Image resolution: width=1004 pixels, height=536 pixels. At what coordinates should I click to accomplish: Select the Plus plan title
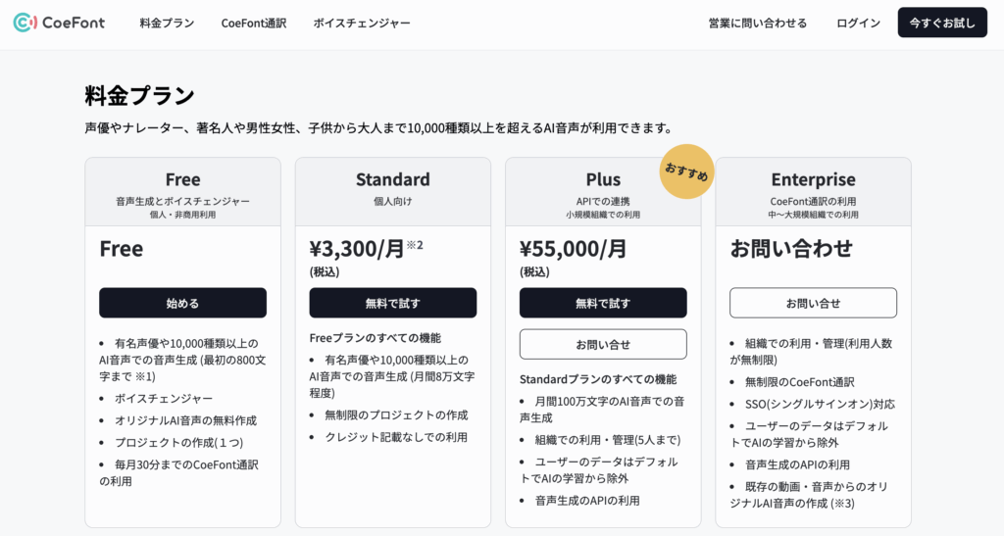point(603,179)
